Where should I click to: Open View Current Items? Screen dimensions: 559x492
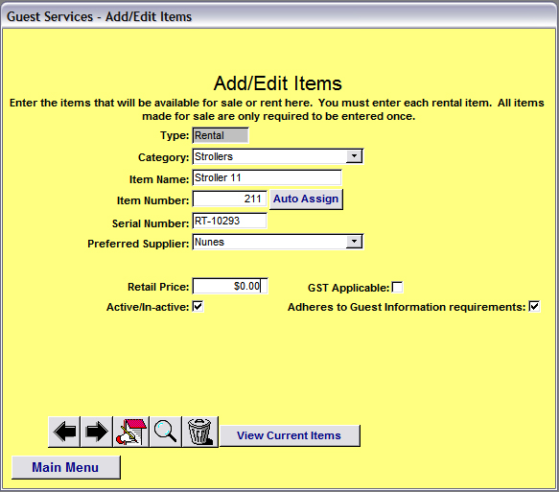pyautogui.click(x=290, y=435)
